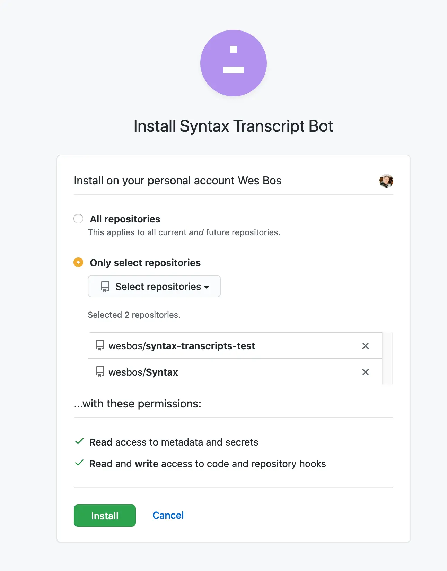This screenshot has width=447, height=571.
Task: Click the dropdown caret on Select repositories
Action: (207, 287)
